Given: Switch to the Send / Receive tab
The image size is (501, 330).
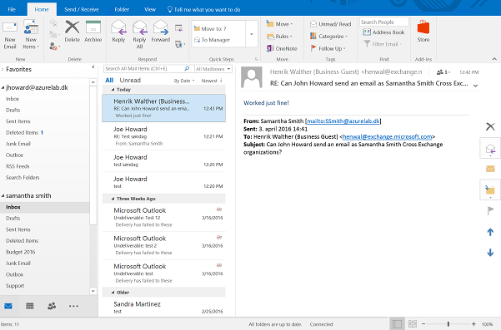Looking at the screenshot, I should (82, 9).
